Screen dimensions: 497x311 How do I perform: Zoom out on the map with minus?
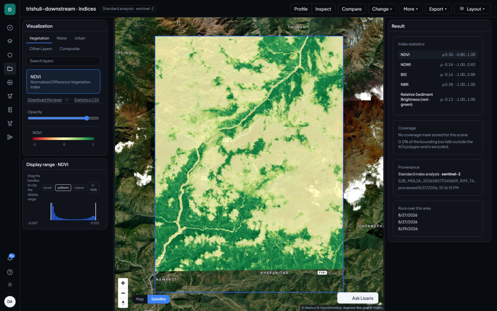tap(123, 293)
